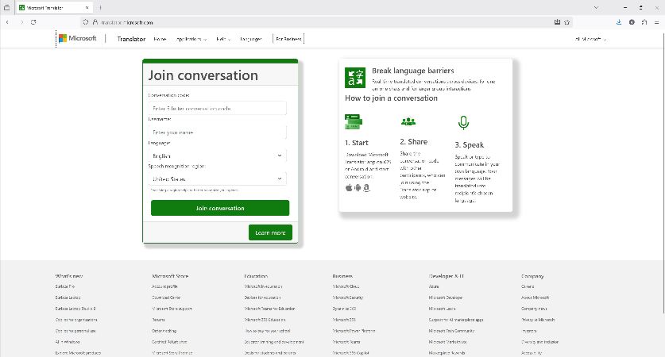
Task: Click the list all tabs chevron
Action: pyautogui.click(x=597, y=8)
